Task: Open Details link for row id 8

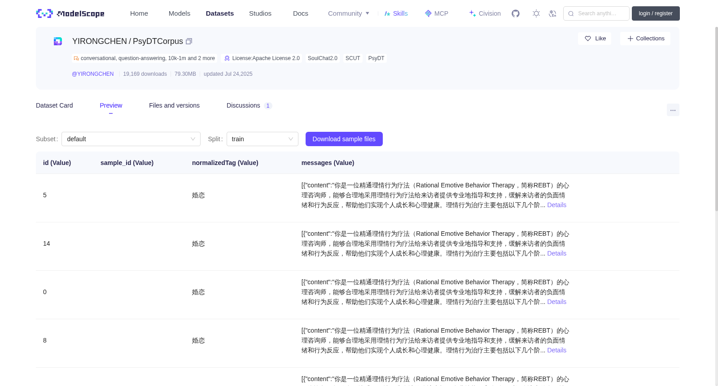Action: [556, 350]
